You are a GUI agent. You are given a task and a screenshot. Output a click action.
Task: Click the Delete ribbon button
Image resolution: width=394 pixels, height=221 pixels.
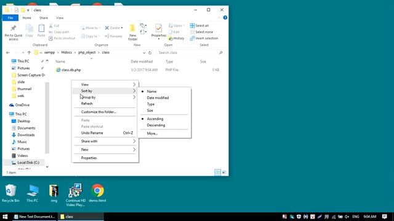click(114, 28)
